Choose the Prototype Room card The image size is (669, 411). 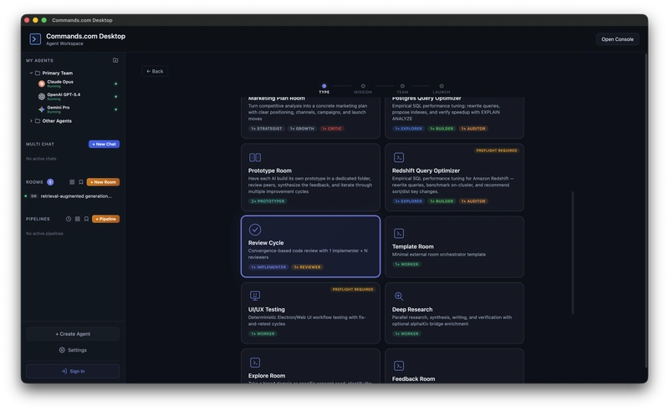click(x=310, y=175)
